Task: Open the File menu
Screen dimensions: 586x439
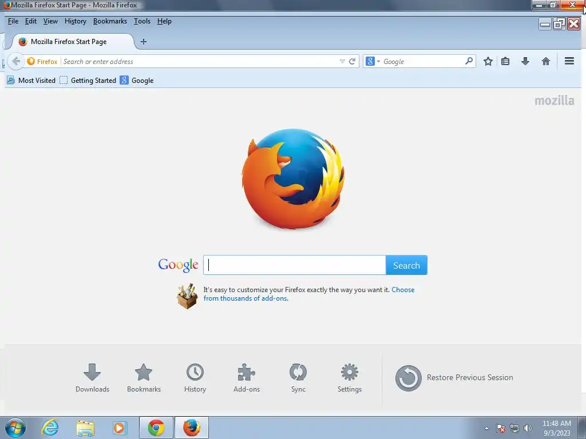Action: pos(13,21)
